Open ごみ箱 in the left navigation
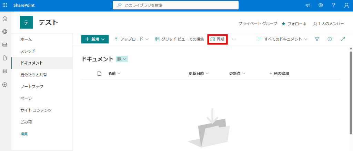 click(26, 122)
